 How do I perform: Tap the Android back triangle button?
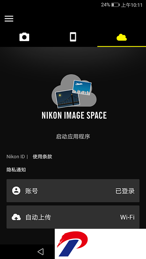41,252
